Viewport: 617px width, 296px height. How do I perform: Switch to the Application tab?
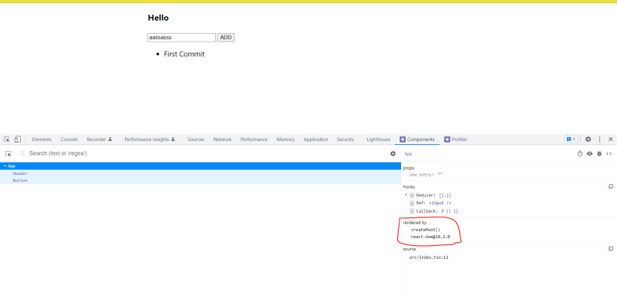click(x=315, y=140)
